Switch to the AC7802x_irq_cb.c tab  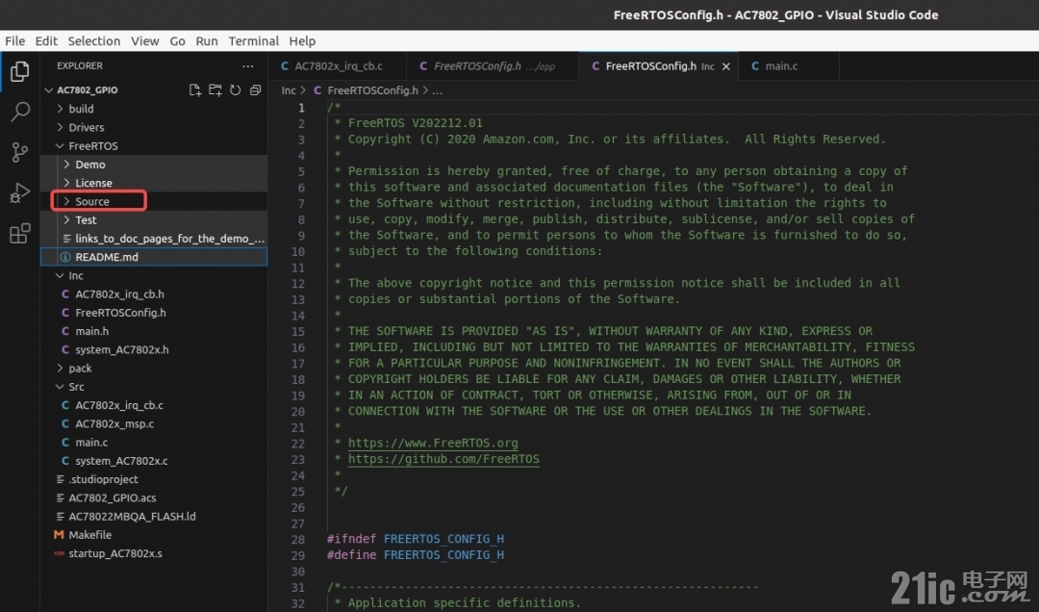337,66
